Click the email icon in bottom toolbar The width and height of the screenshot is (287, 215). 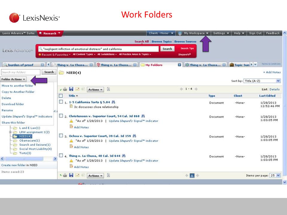(x=77, y=175)
